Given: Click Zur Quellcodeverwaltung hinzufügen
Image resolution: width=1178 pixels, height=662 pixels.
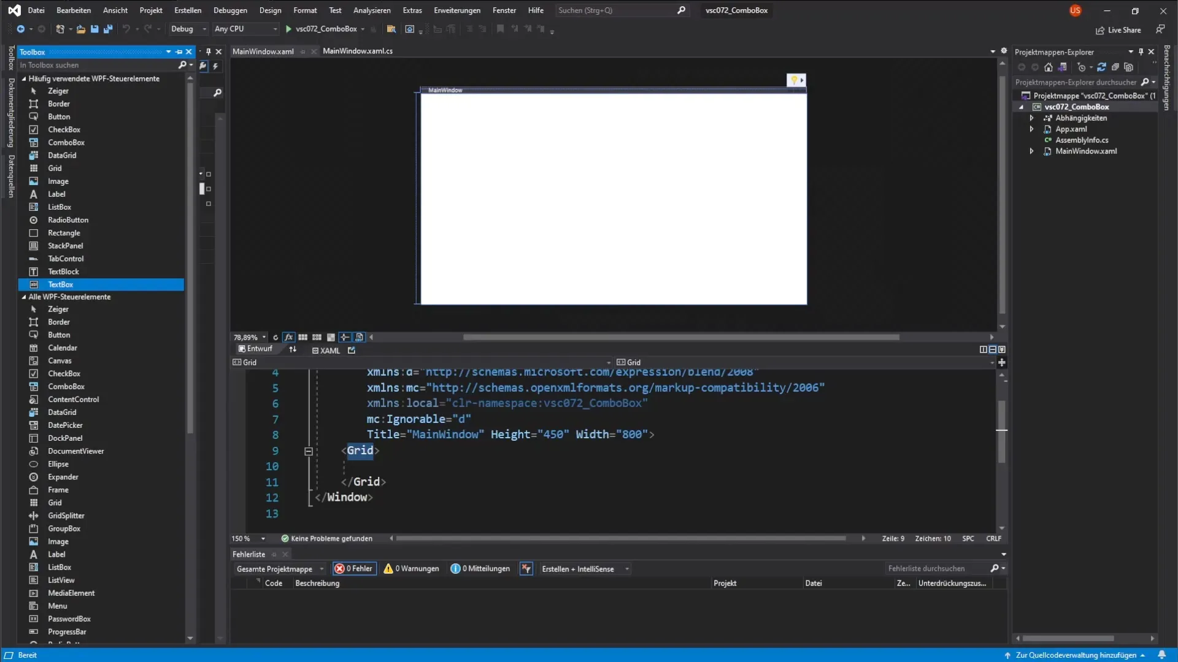Looking at the screenshot, I should coord(1075,655).
